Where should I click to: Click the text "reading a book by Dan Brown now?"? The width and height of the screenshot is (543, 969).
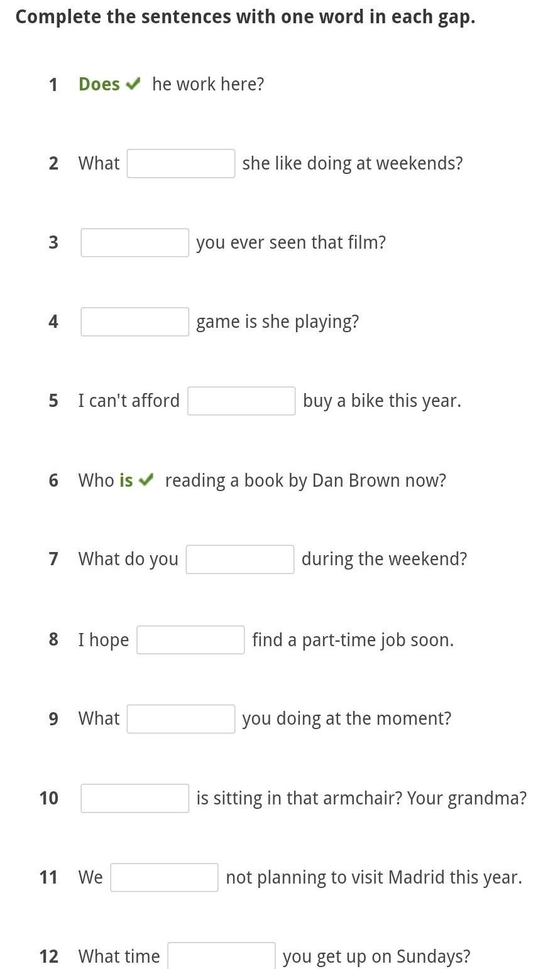pos(305,480)
